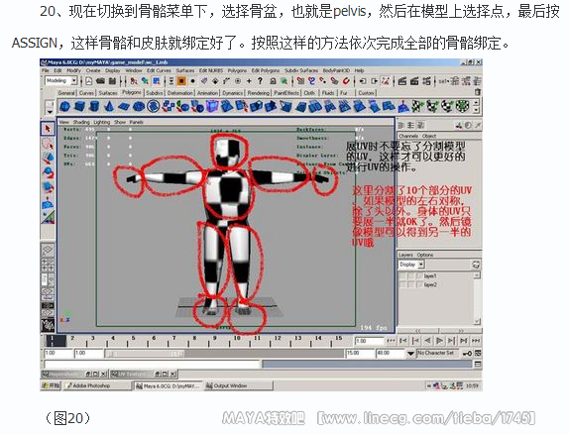Toggle the visibility box of layer1
The height and width of the screenshot is (435, 569).
click(x=402, y=276)
